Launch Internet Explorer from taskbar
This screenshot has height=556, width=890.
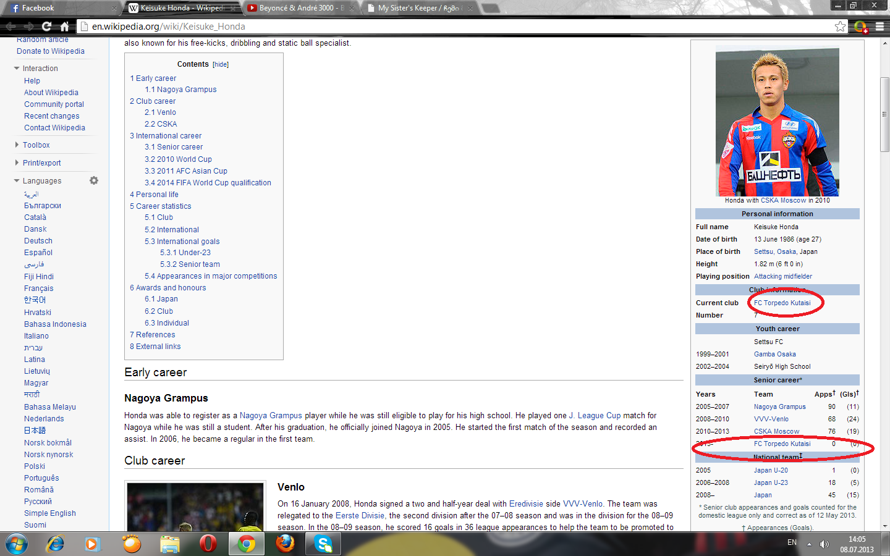pyautogui.click(x=56, y=544)
